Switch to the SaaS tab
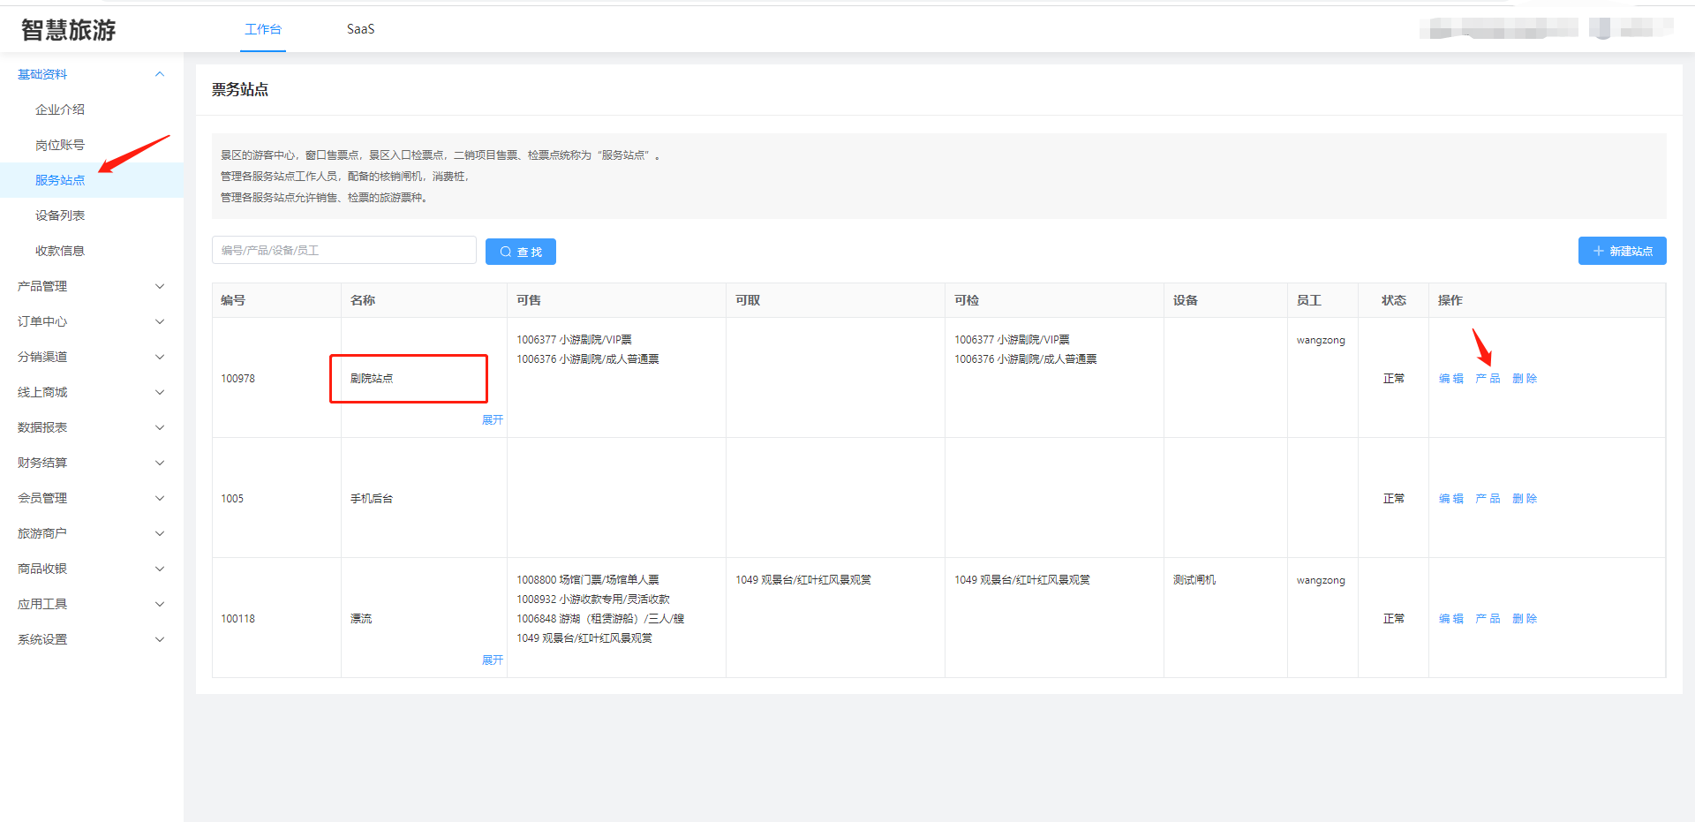 tap(360, 29)
